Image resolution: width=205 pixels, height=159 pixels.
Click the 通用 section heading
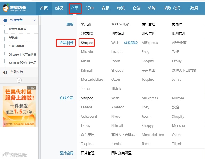pos(70,24)
